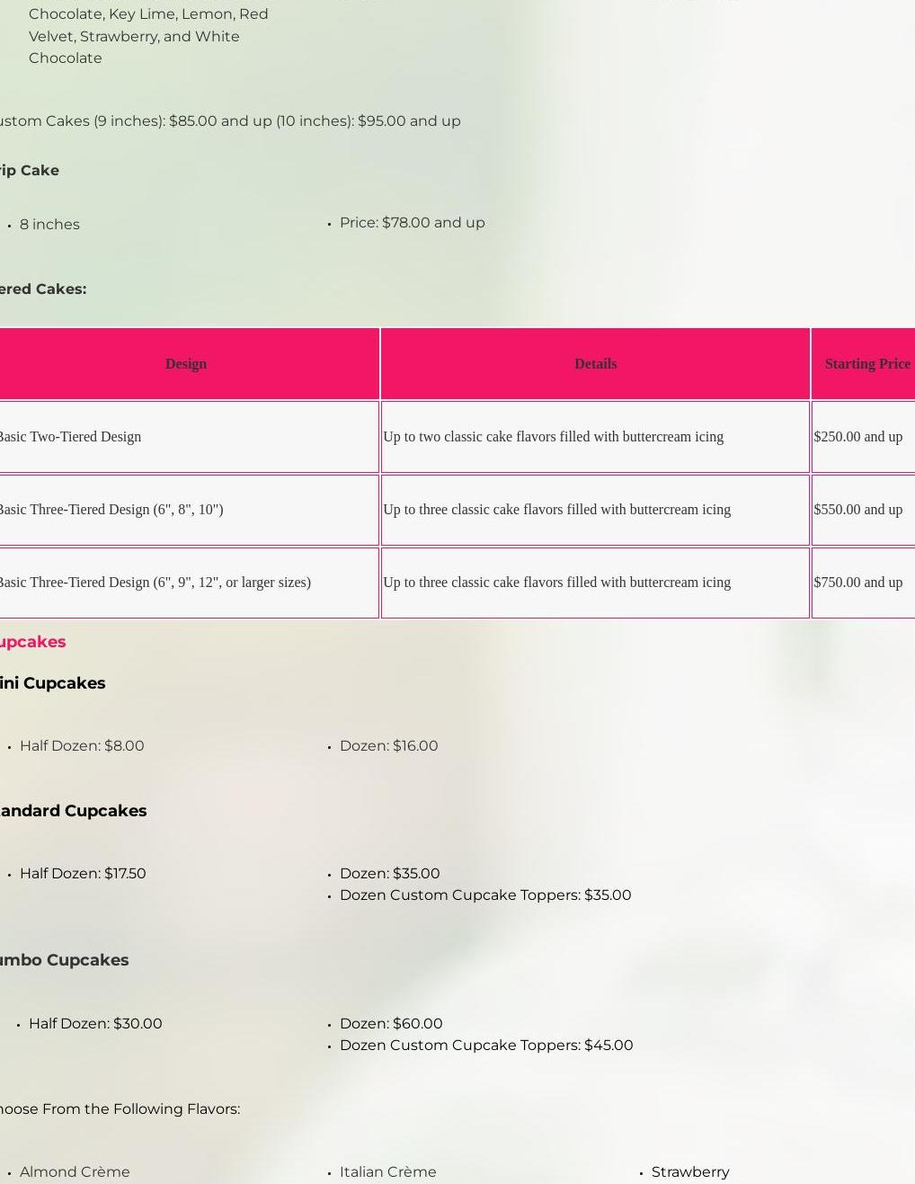Click the $250.00 and up price cell
Image resolution: width=915 pixels, height=1184 pixels.
pos(857,437)
